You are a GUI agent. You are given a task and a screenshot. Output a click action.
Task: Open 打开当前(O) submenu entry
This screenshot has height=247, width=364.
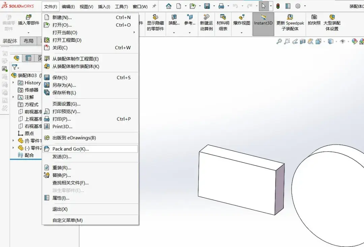(91, 32)
